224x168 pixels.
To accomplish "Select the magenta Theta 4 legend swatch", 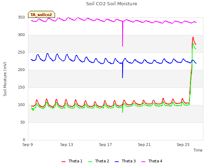I will (x=143, y=162).
